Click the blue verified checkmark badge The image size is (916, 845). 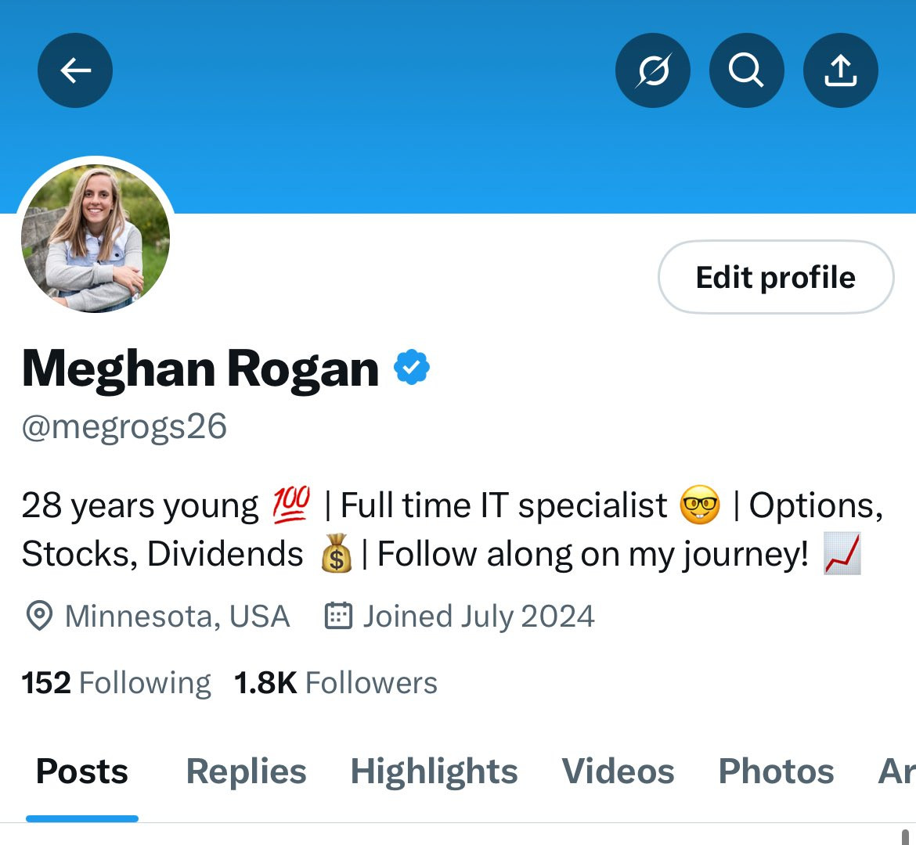(x=412, y=367)
